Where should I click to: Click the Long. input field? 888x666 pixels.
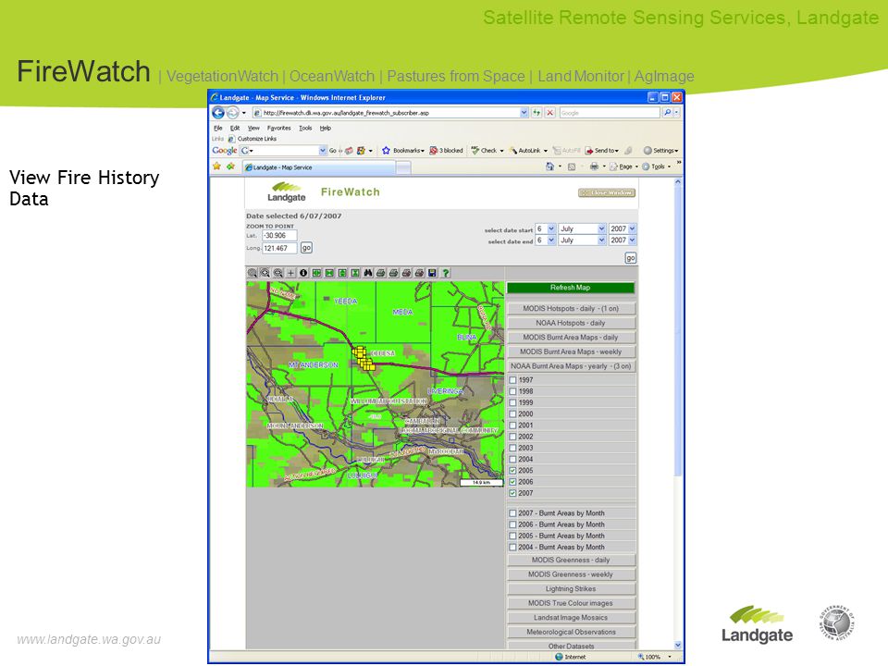pos(279,248)
